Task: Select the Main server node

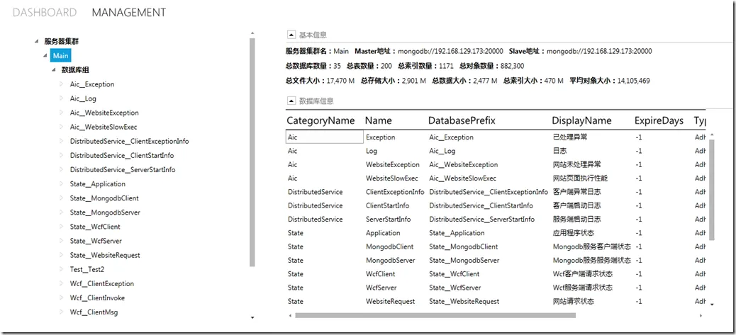Action: click(x=60, y=56)
